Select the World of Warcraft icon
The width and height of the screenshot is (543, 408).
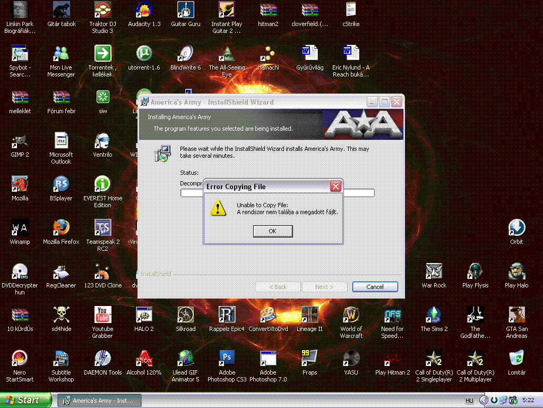351,315
